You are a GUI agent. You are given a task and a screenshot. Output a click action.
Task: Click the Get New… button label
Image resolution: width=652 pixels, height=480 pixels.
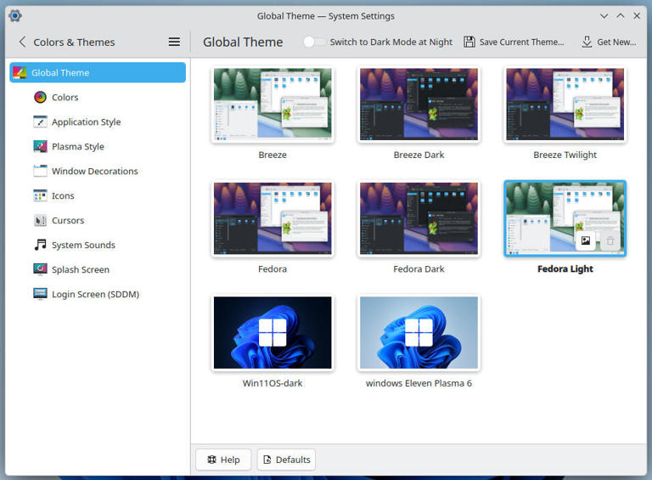tap(616, 42)
